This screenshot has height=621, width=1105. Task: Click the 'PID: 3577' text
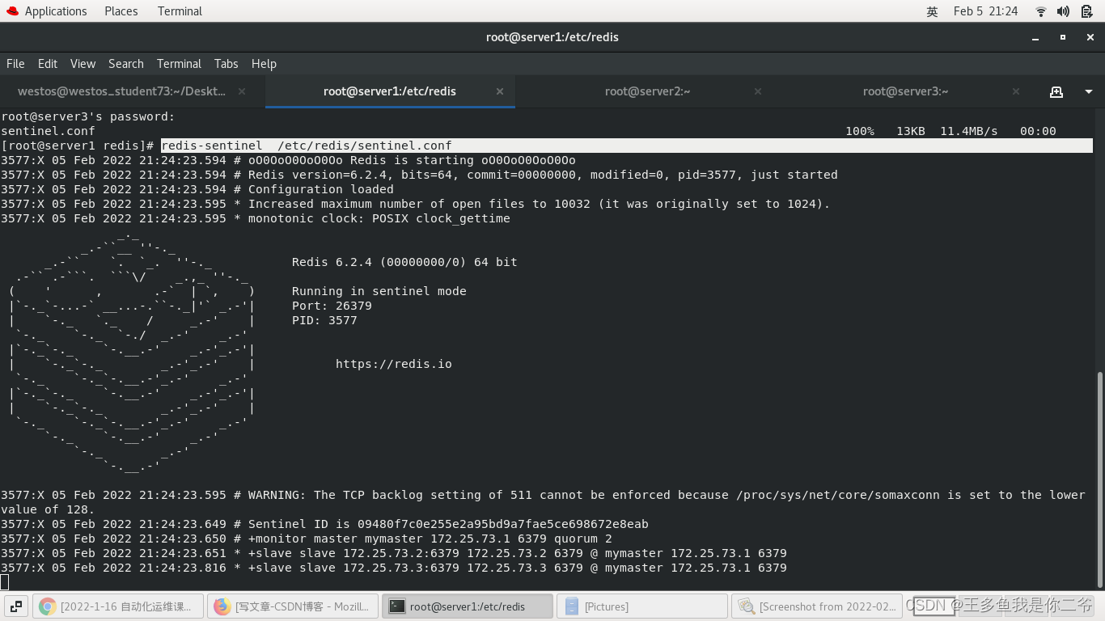pyautogui.click(x=324, y=320)
